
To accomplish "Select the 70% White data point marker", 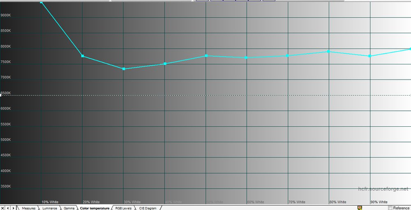I will point(288,55).
